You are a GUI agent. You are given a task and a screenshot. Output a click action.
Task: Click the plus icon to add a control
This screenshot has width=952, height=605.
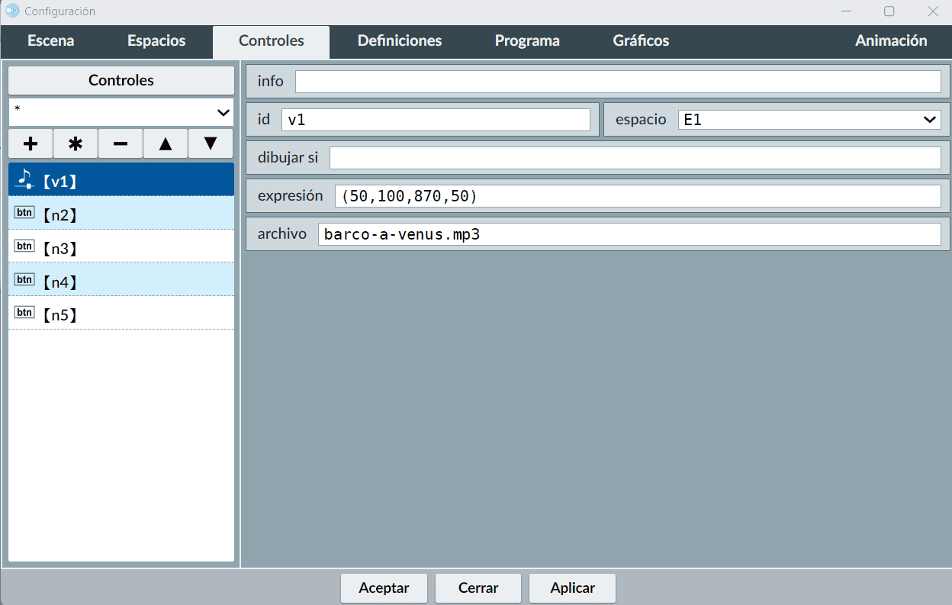[31, 143]
